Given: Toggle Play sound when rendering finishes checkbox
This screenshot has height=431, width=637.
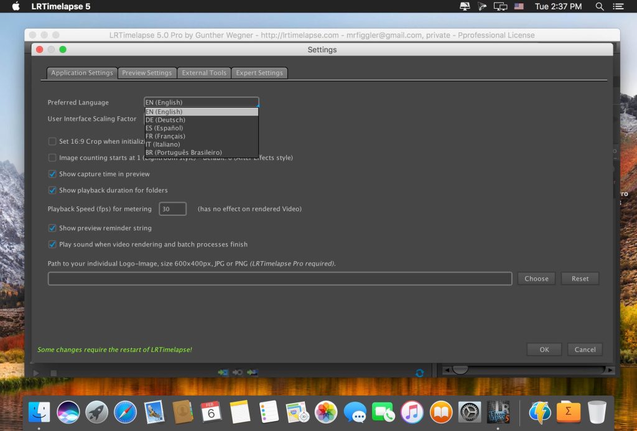Looking at the screenshot, I should [52, 244].
